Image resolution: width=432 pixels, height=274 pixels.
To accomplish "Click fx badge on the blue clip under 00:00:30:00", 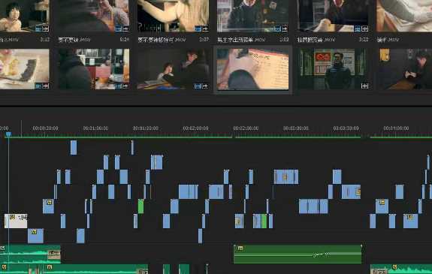I will point(50,203).
